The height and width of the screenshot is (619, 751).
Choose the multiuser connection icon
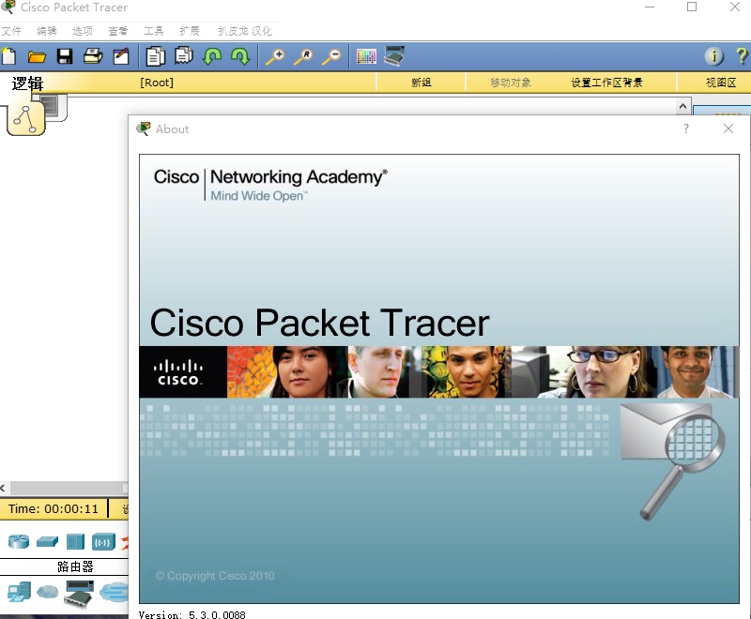[114, 592]
